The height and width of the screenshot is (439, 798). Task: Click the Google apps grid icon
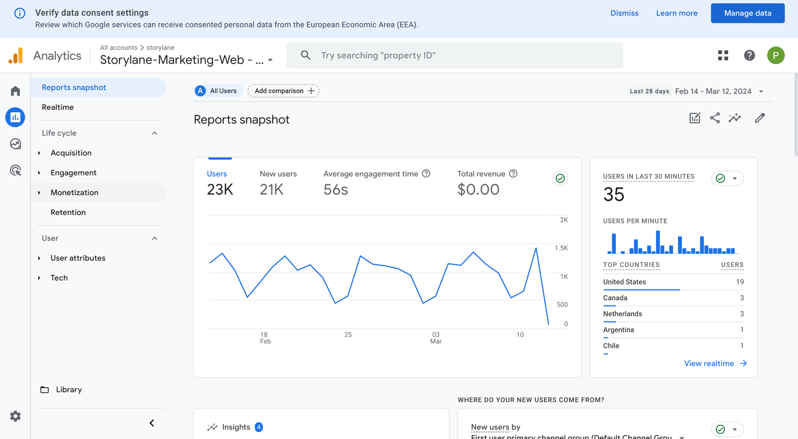(x=723, y=55)
